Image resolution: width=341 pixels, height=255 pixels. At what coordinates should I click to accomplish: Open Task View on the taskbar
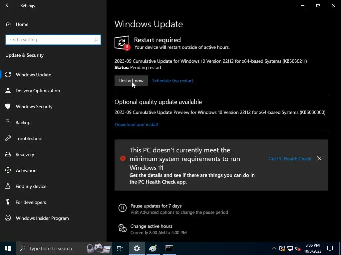pyautogui.click(x=120, y=248)
